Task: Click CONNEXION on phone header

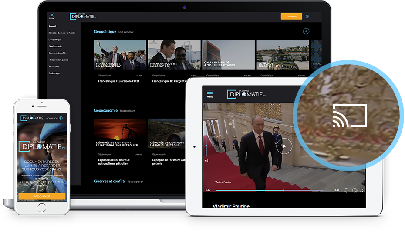Action: pos(52,118)
